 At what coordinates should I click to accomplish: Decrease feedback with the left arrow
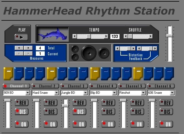pyautogui.click(x=139, y=49)
